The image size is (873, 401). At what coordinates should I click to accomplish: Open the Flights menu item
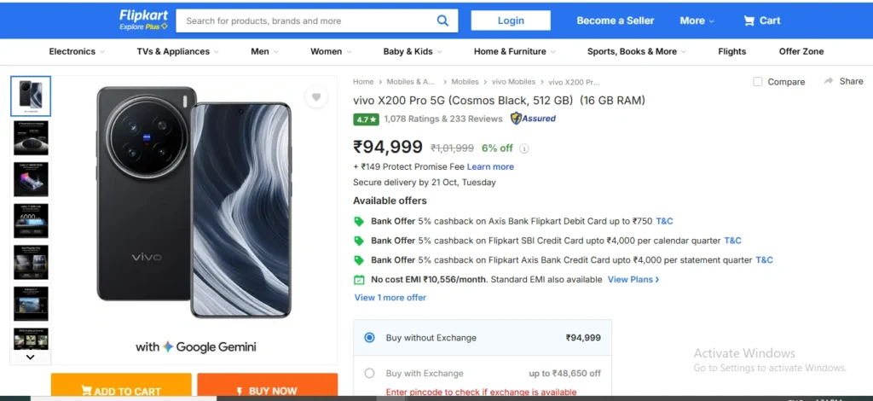coord(731,51)
